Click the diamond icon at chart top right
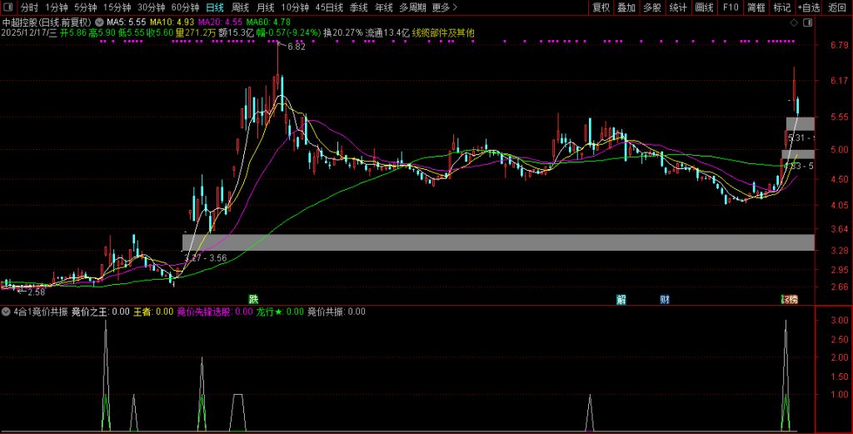 pyautogui.click(x=794, y=22)
